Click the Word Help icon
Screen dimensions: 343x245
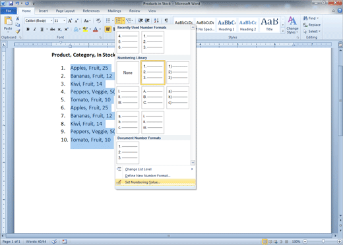[x=340, y=11]
